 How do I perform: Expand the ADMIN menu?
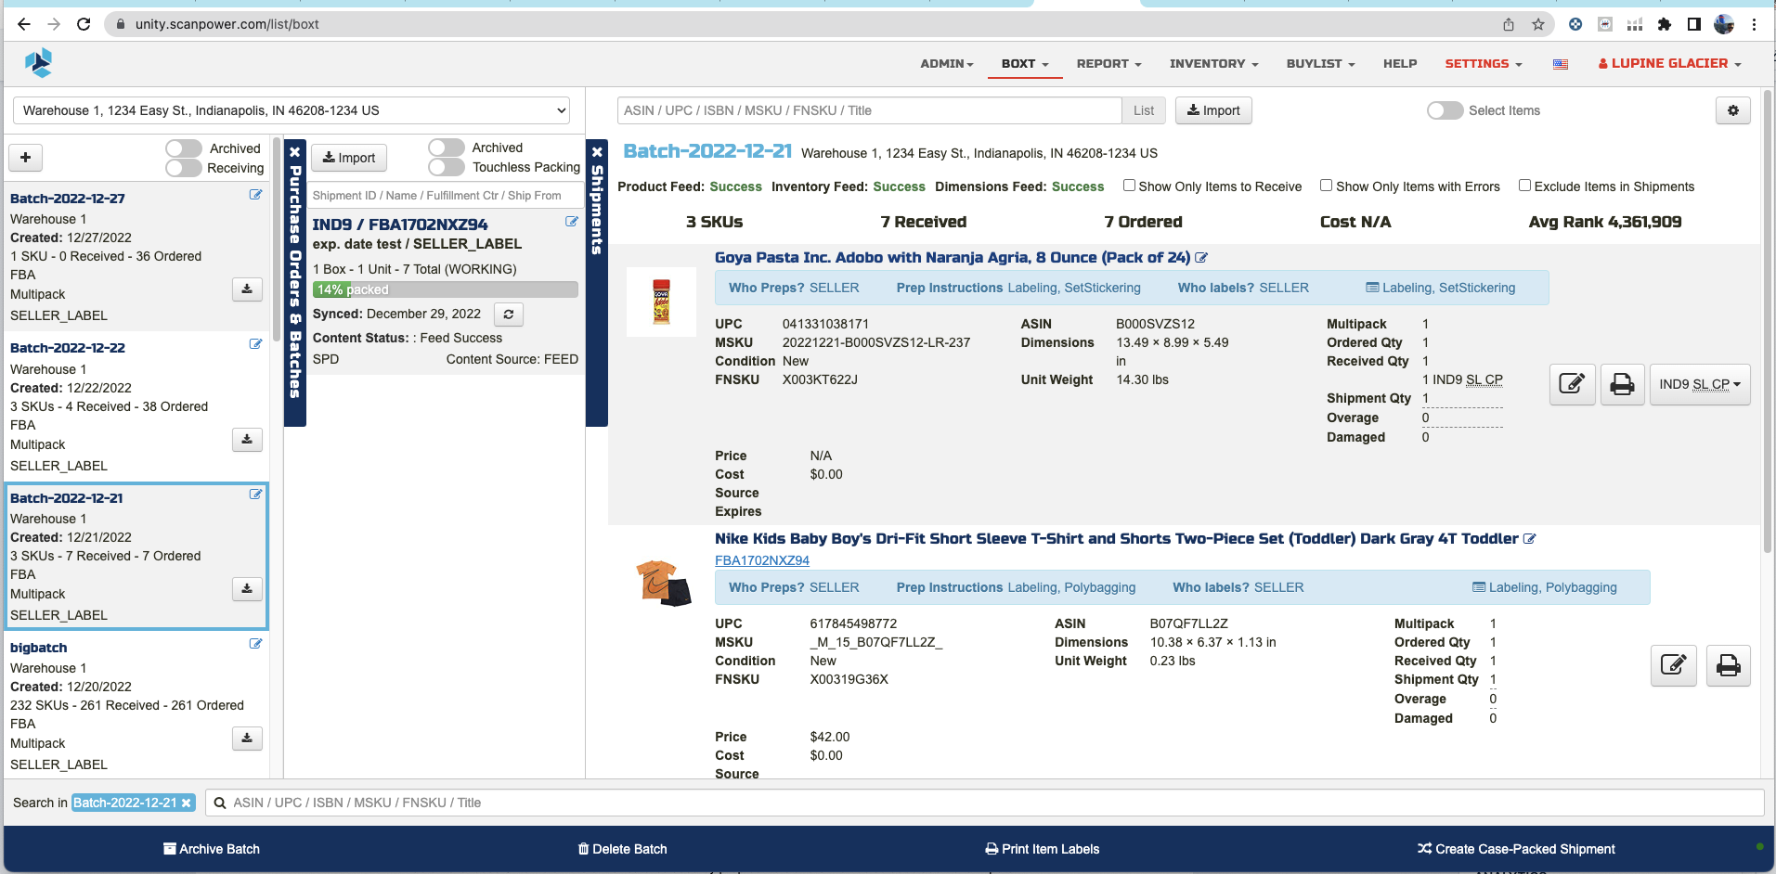(x=947, y=64)
